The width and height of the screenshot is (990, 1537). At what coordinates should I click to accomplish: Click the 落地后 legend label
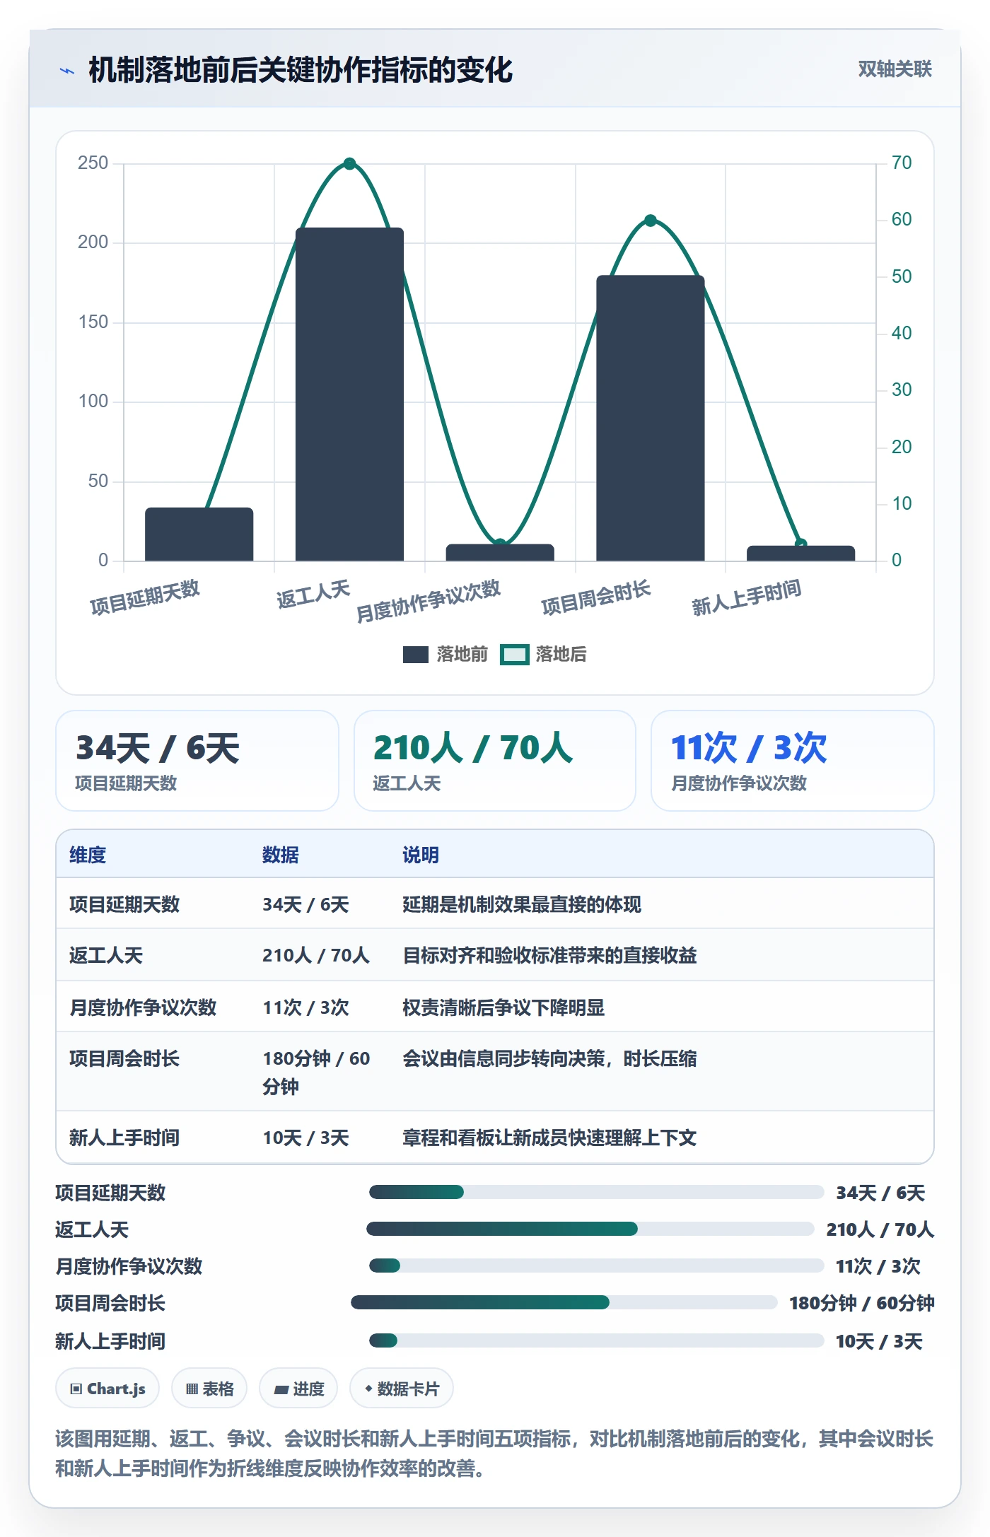point(561,655)
